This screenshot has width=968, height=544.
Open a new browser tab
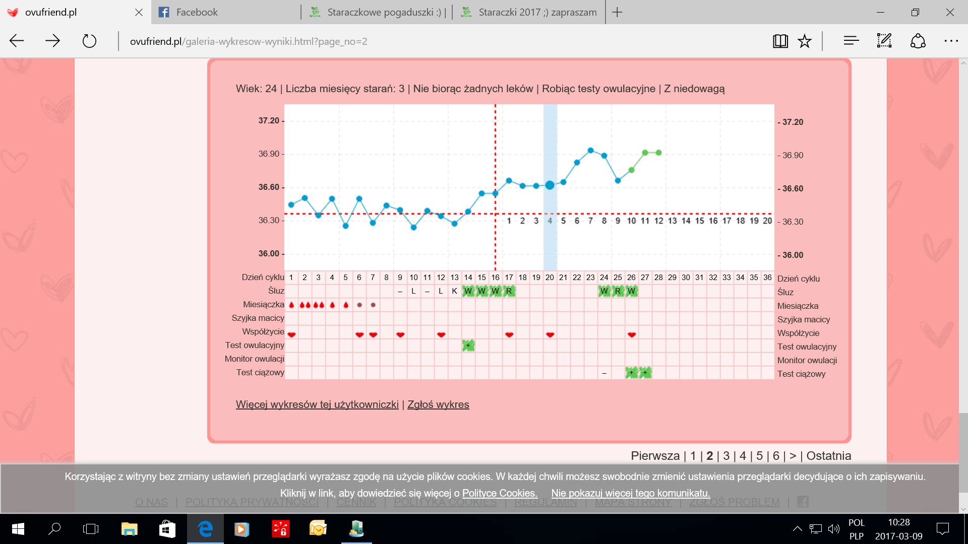617,12
